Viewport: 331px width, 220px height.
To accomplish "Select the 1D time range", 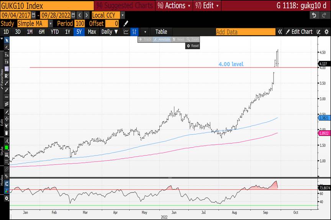I will 6,32.
